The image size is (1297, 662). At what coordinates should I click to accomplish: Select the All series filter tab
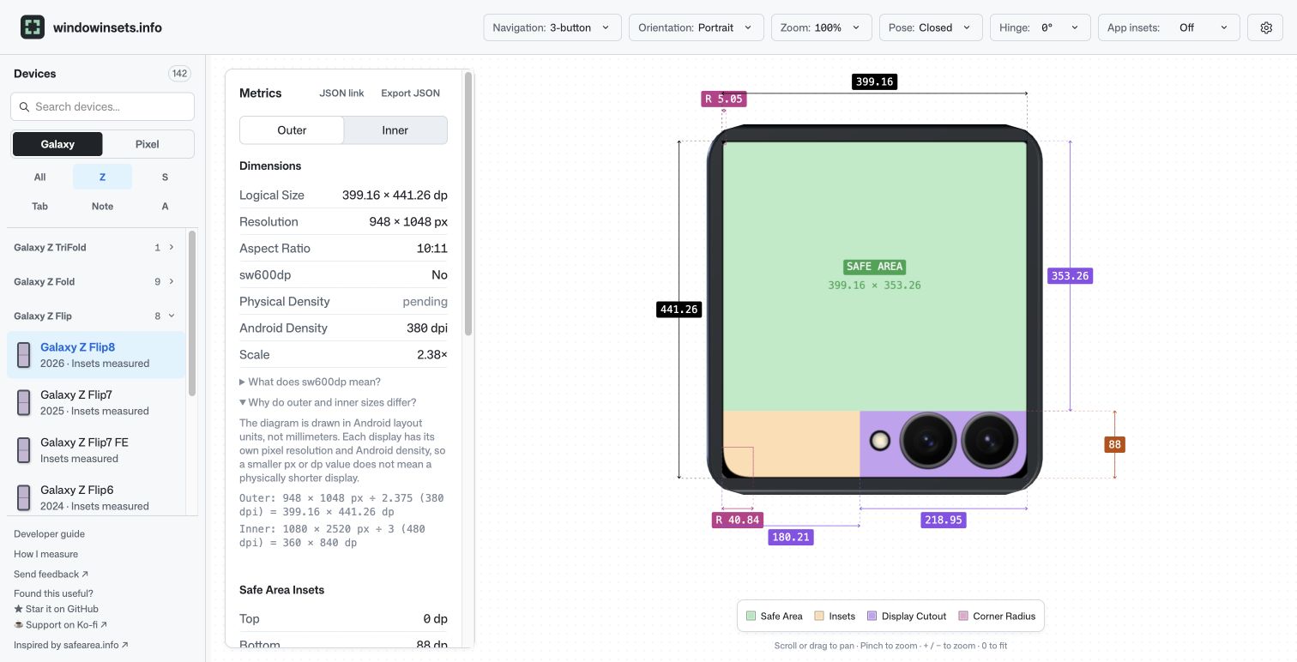pyautogui.click(x=39, y=177)
